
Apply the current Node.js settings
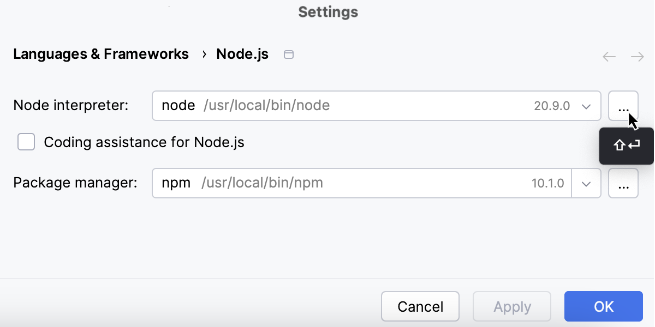click(x=511, y=306)
